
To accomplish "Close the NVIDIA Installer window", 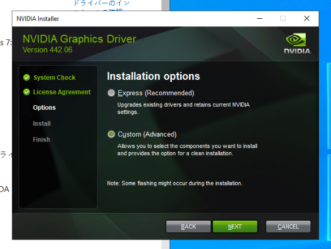I will (x=306, y=19).
